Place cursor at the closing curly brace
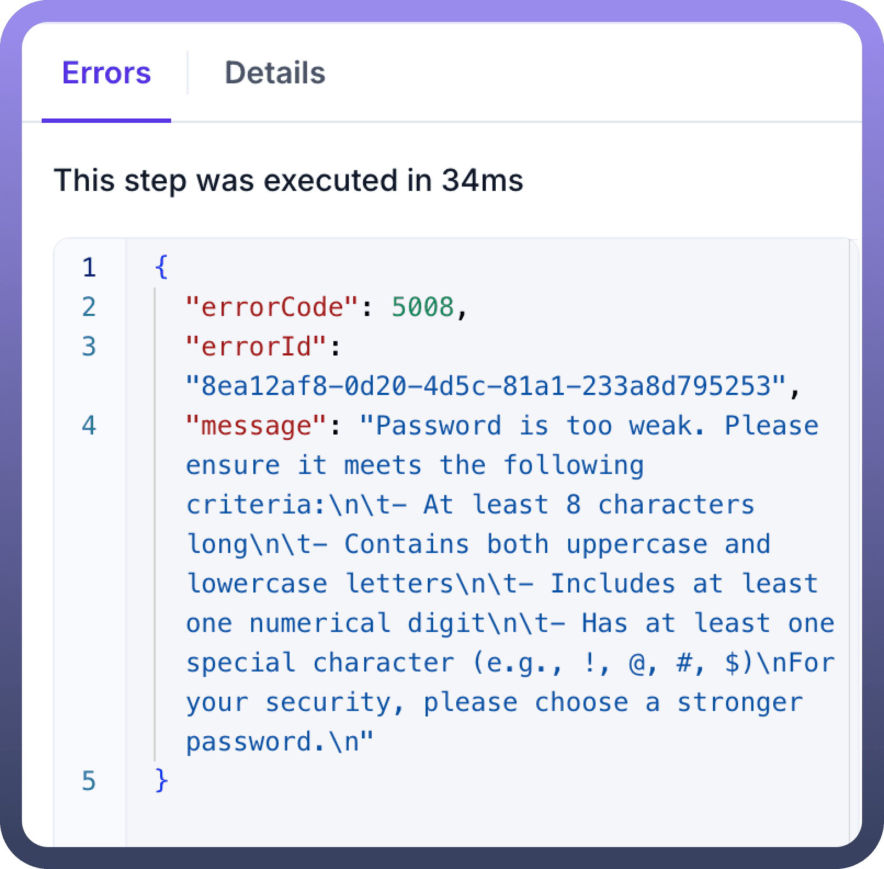Image resolution: width=884 pixels, height=869 pixels. (x=161, y=781)
